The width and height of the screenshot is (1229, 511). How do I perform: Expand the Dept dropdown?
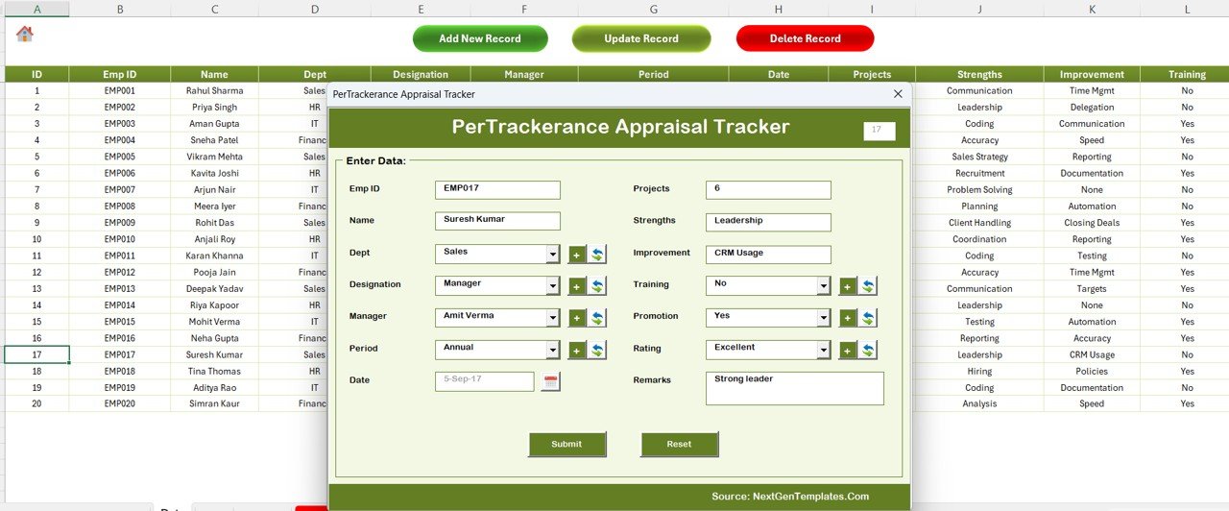coord(553,255)
